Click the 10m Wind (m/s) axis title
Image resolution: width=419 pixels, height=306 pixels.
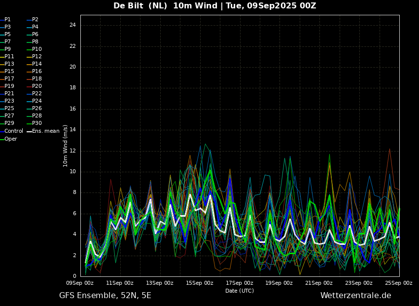(65, 146)
